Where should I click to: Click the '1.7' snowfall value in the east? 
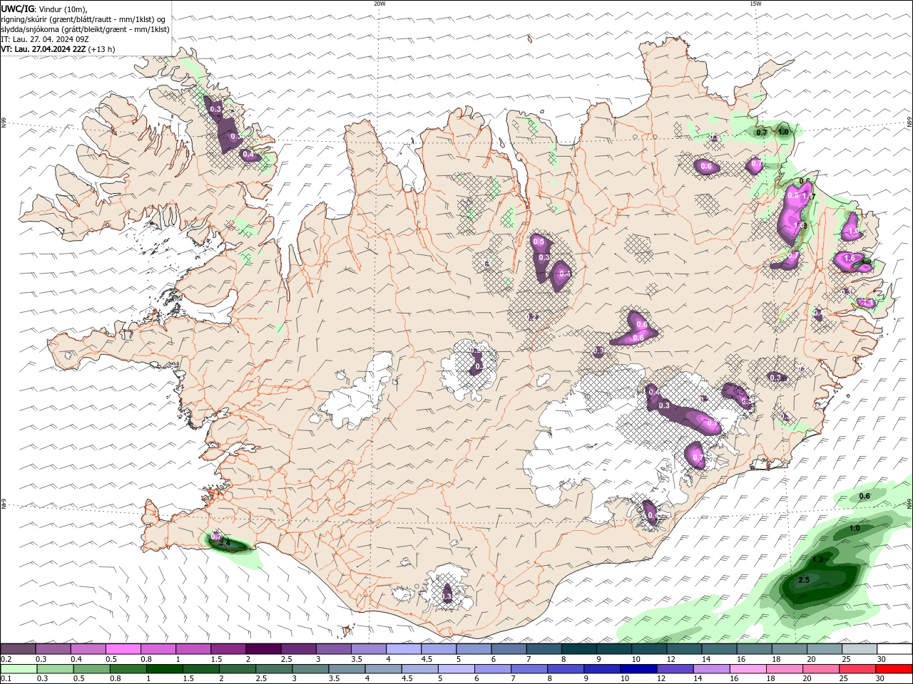pos(808,197)
